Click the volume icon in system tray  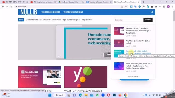[x=157, y=95]
